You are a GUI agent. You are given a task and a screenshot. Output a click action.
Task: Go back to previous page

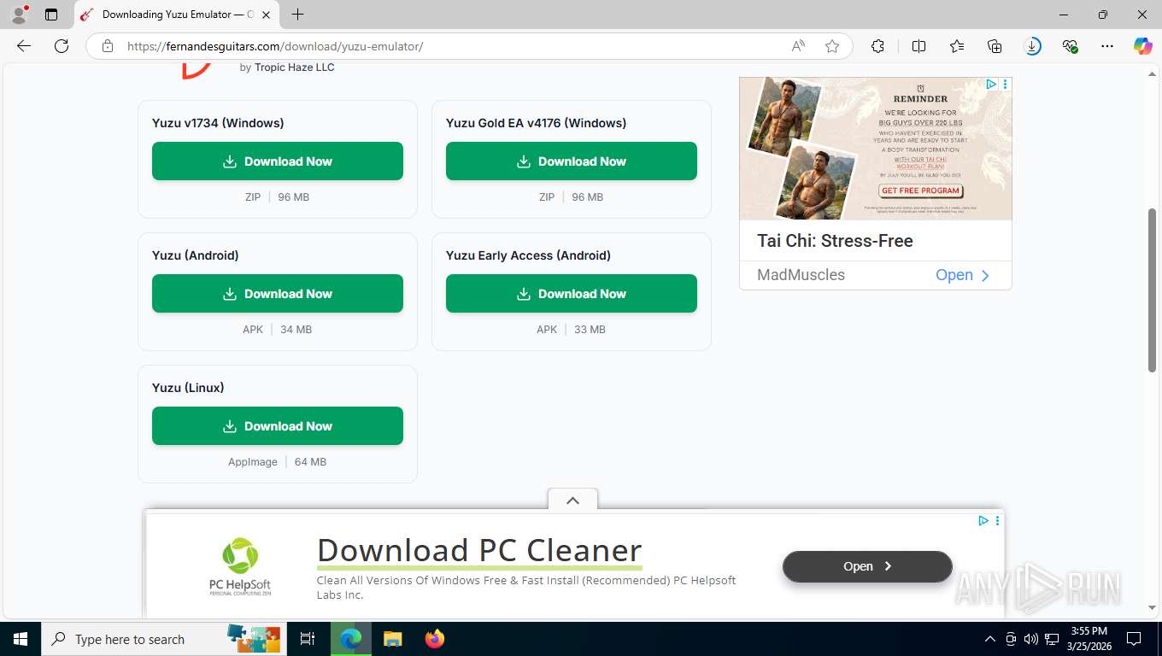pos(24,46)
